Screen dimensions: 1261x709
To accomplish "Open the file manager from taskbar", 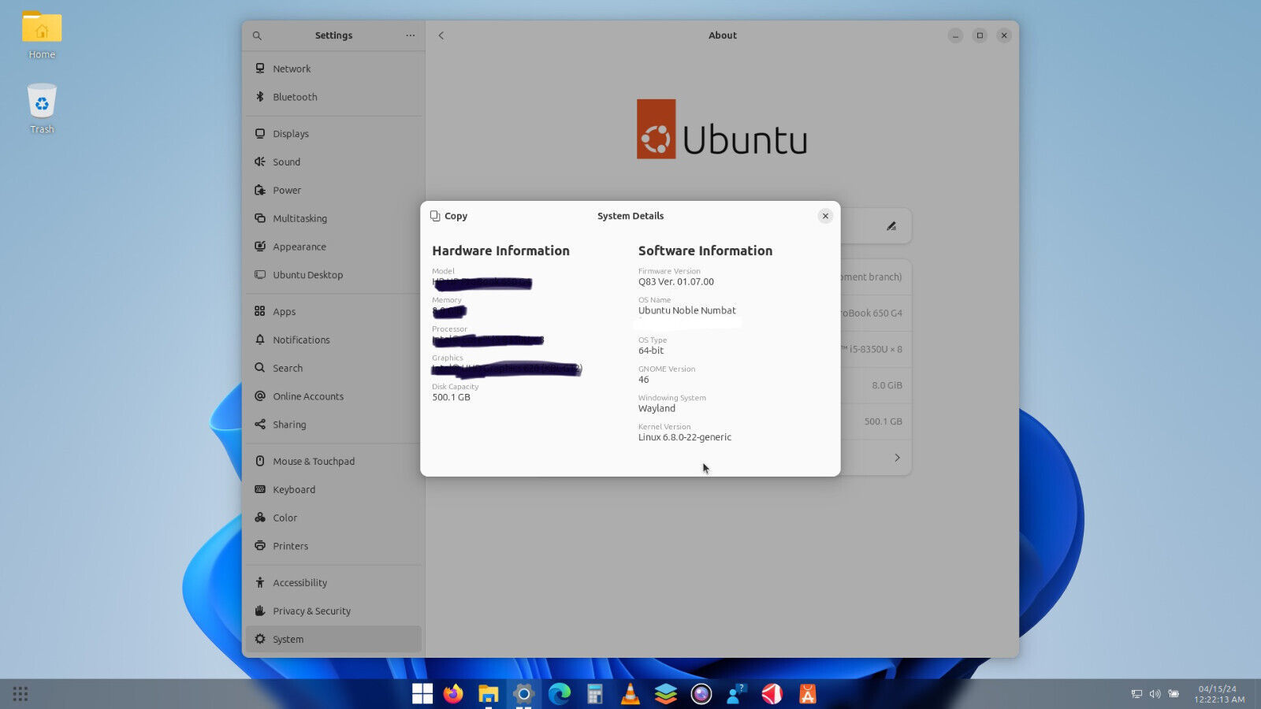I will coord(489,694).
